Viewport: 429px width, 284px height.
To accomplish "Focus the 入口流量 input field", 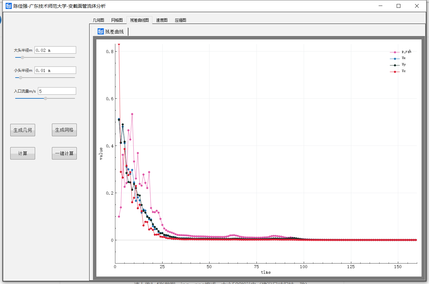I will click(x=57, y=91).
